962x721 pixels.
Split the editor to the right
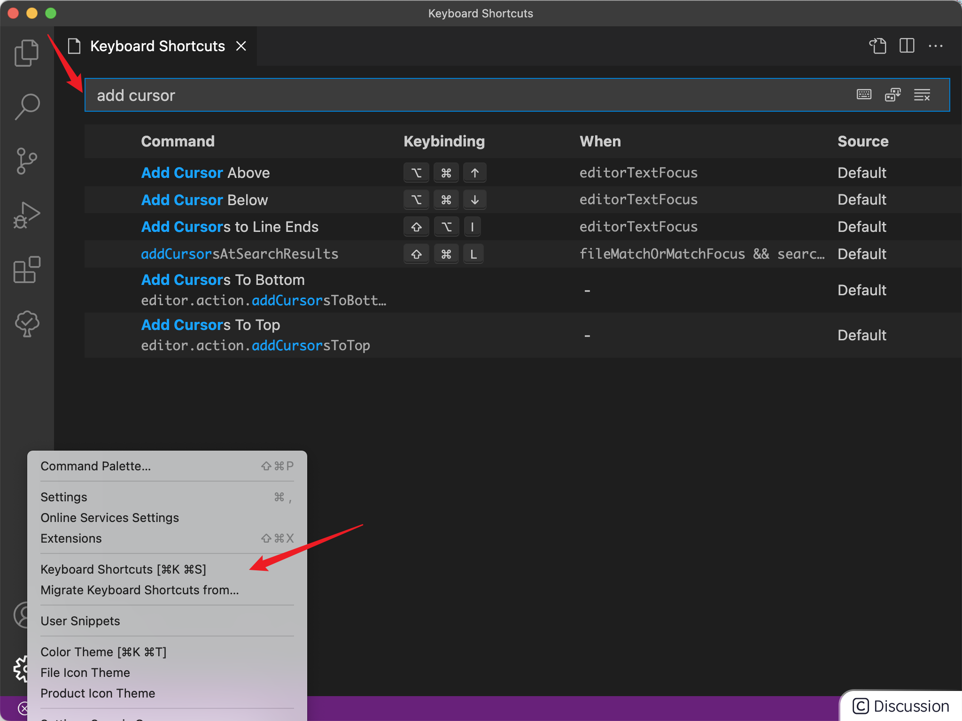coord(907,46)
